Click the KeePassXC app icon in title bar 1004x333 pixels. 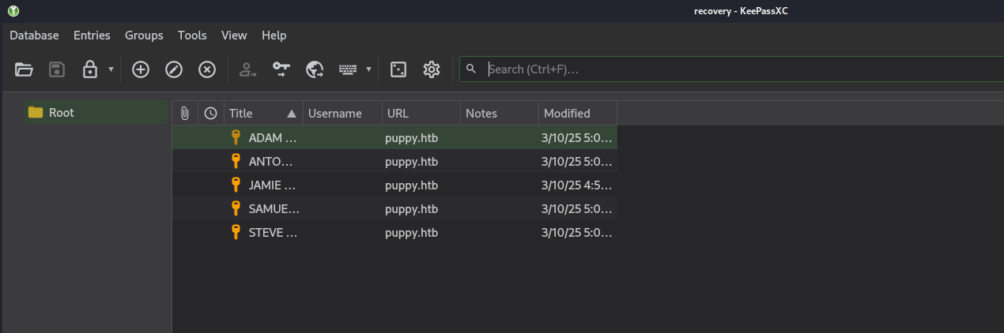pos(13,11)
